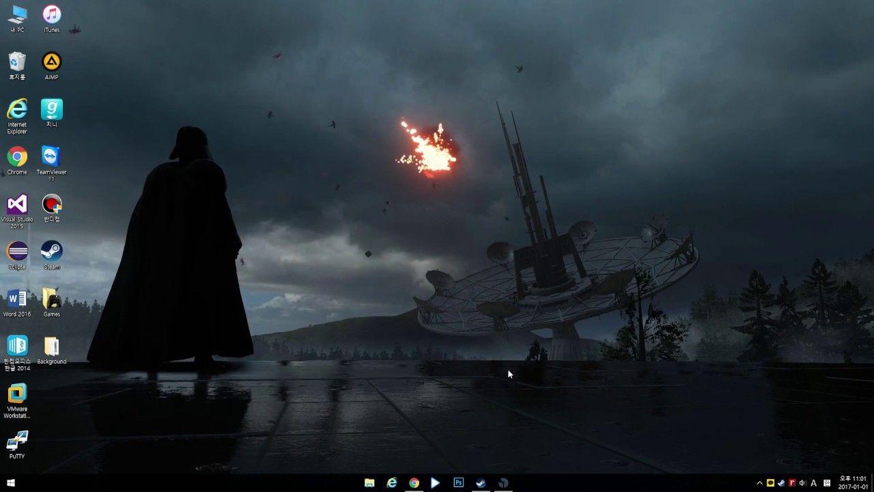Open the volume control in the tray
Viewport: 874px width, 492px height.
coord(802,483)
